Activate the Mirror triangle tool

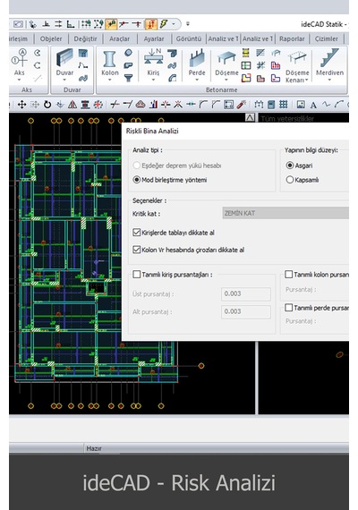point(72,105)
